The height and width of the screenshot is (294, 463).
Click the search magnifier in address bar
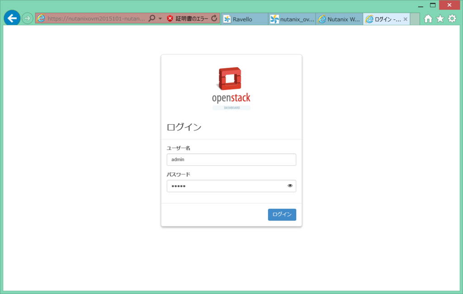[152, 19]
